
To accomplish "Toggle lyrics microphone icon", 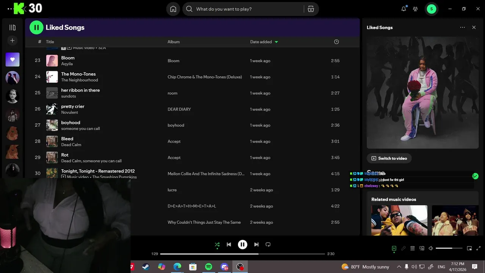I will tap(404, 248).
